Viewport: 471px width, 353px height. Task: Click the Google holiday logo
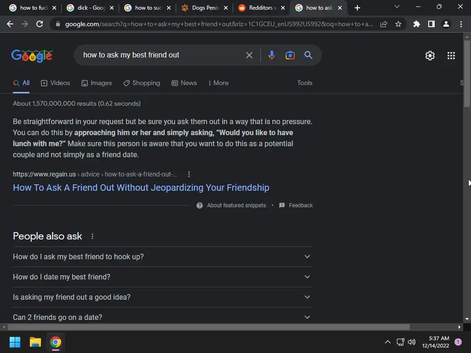pyautogui.click(x=32, y=56)
